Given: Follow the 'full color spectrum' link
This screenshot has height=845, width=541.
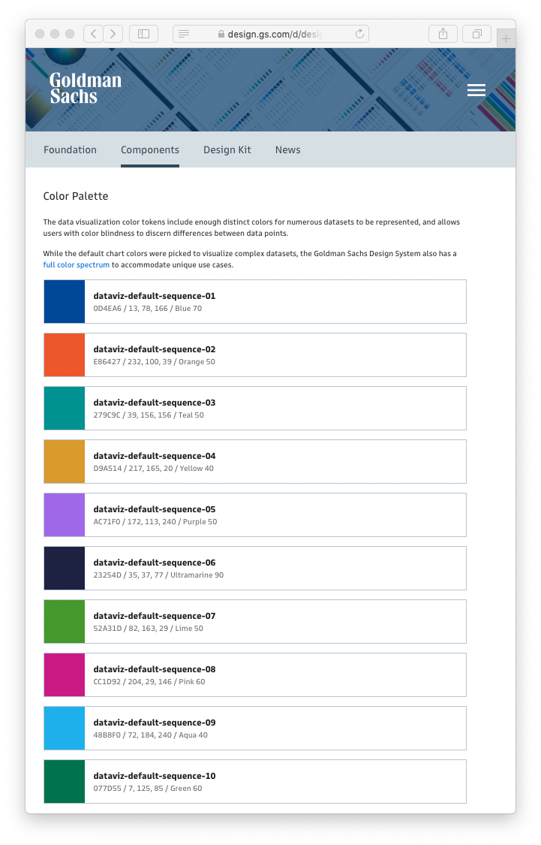Looking at the screenshot, I should pyautogui.click(x=76, y=264).
